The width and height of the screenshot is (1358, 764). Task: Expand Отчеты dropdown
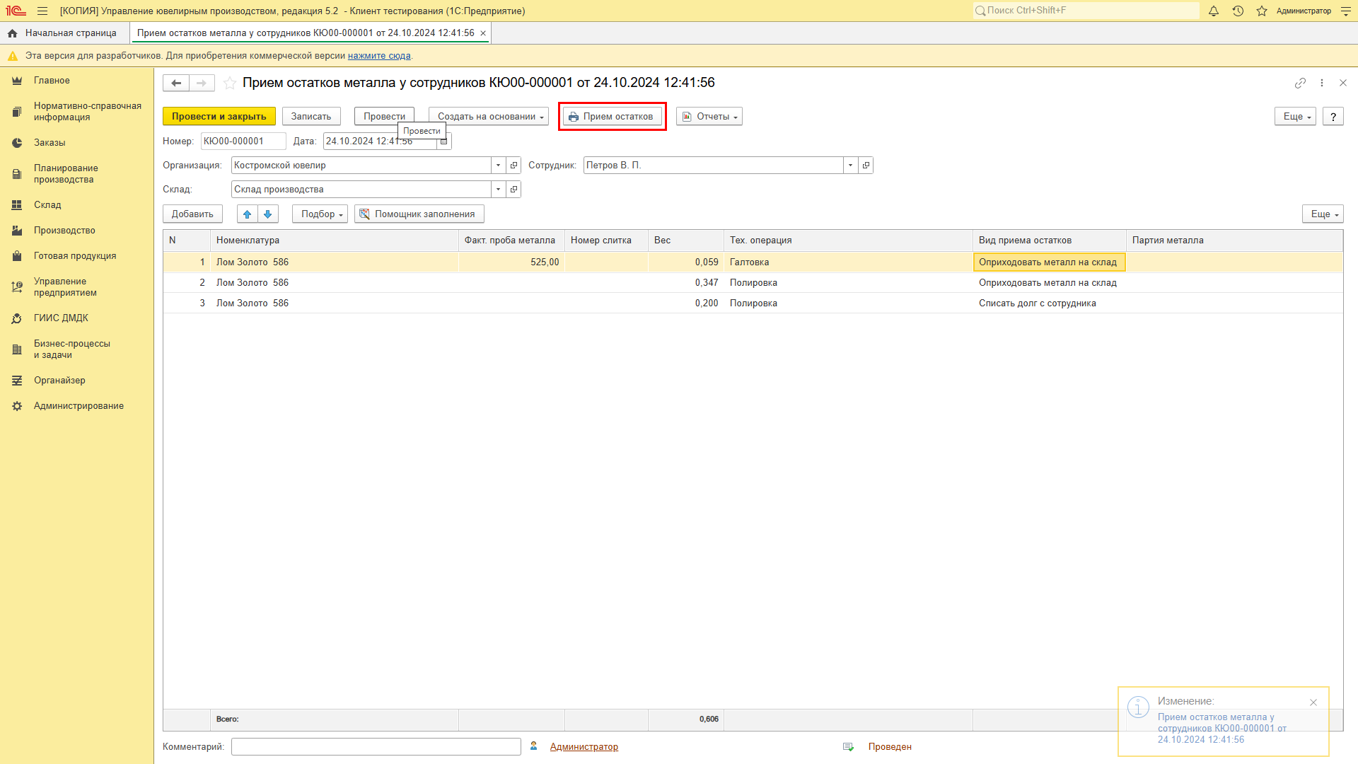click(x=709, y=117)
